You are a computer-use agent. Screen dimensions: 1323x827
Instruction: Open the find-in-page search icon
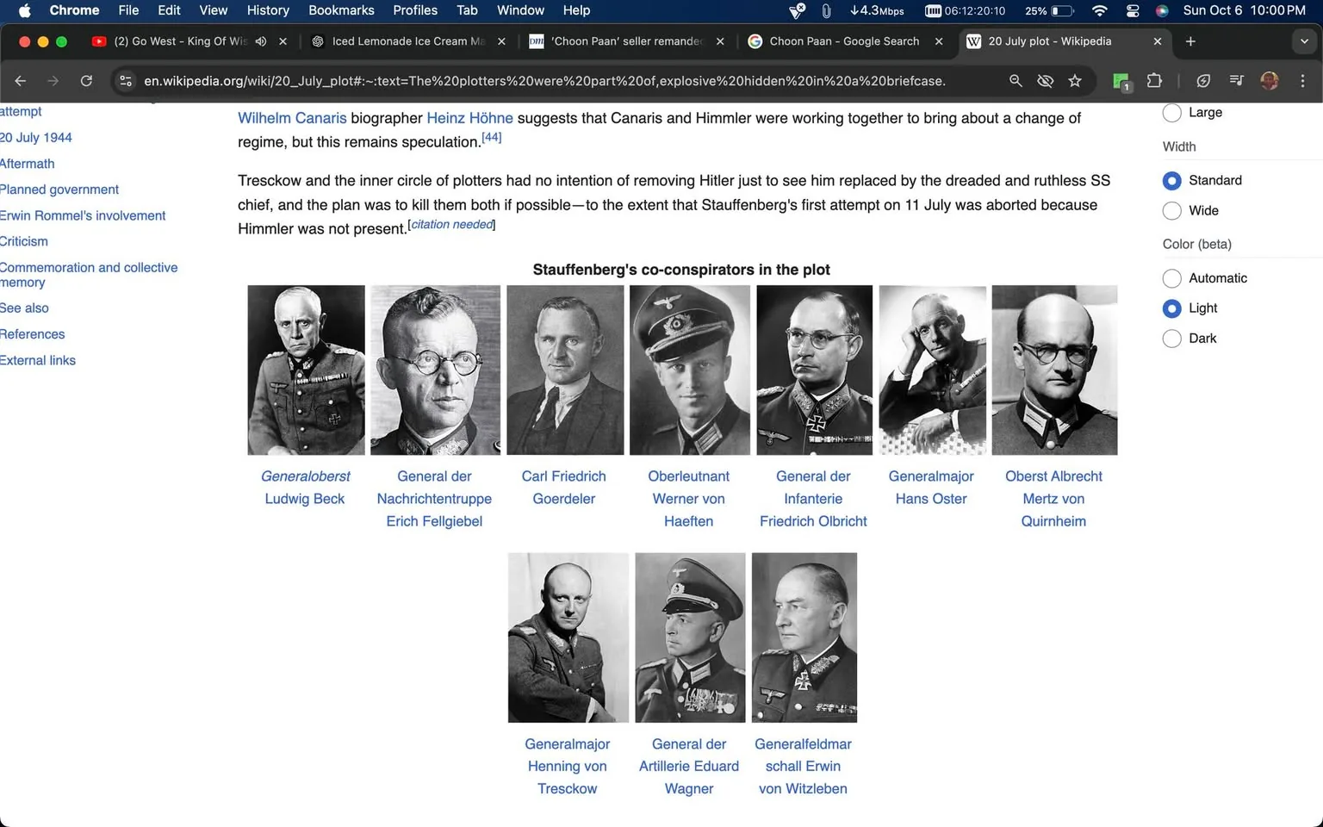click(x=1016, y=80)
